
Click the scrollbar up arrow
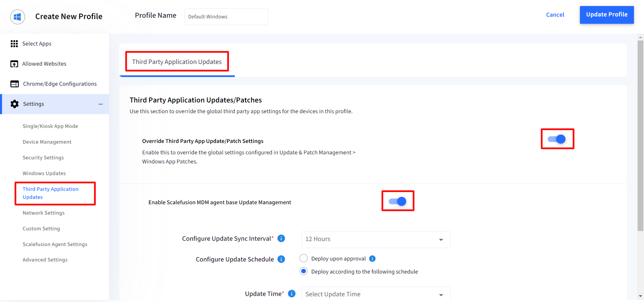(x=640, y=37)
